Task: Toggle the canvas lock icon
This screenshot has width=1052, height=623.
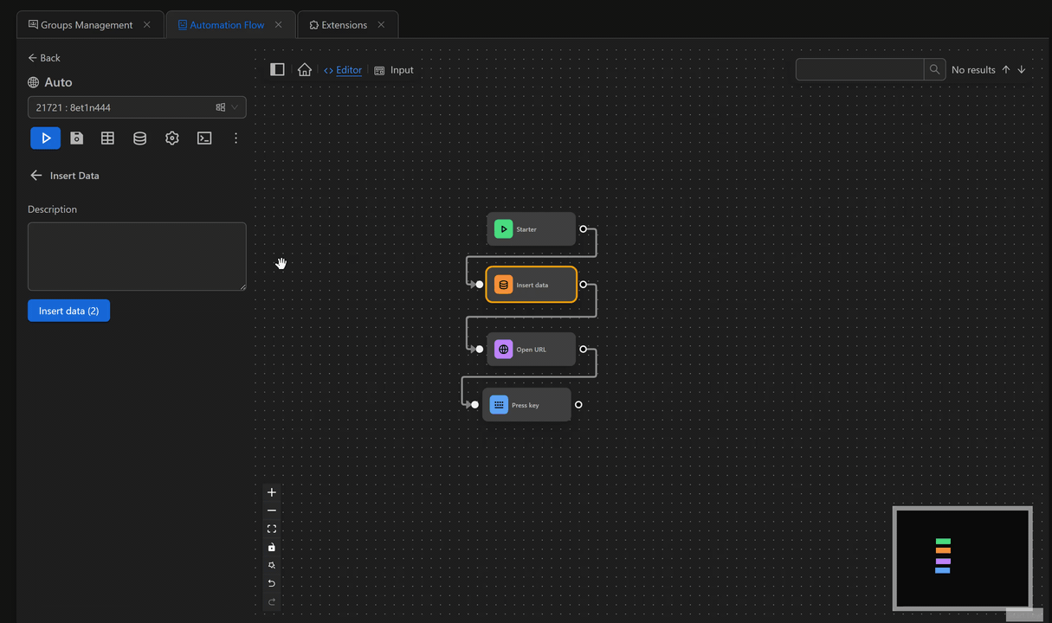Action: coord(272,547)
